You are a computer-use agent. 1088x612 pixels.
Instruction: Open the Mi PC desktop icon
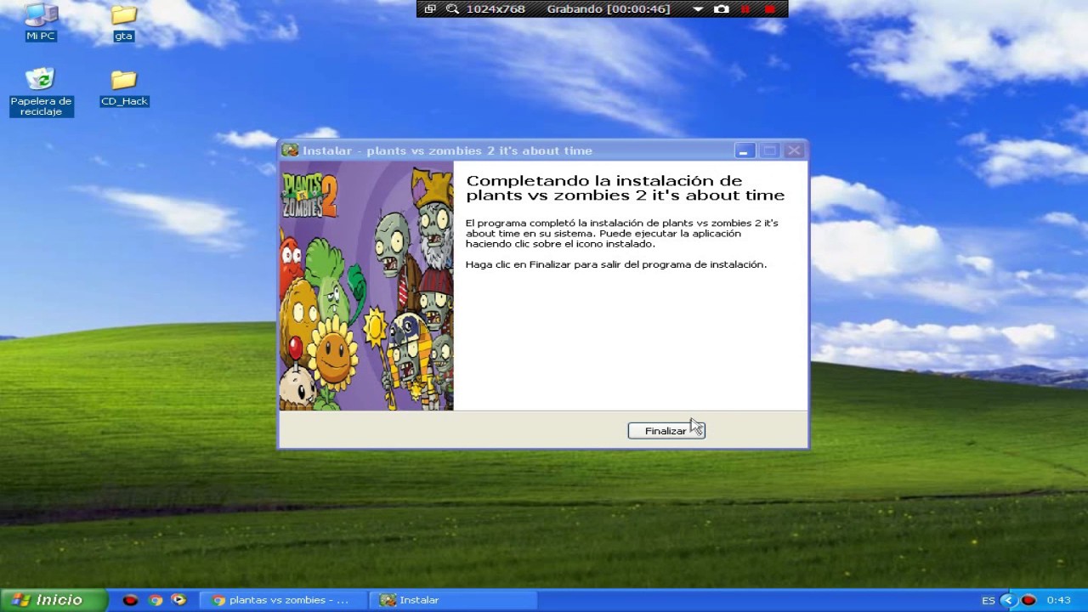pos(40,23)
